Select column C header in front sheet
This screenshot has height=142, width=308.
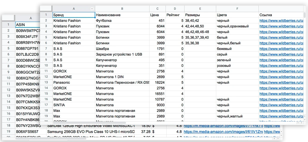tap(157, 9)
